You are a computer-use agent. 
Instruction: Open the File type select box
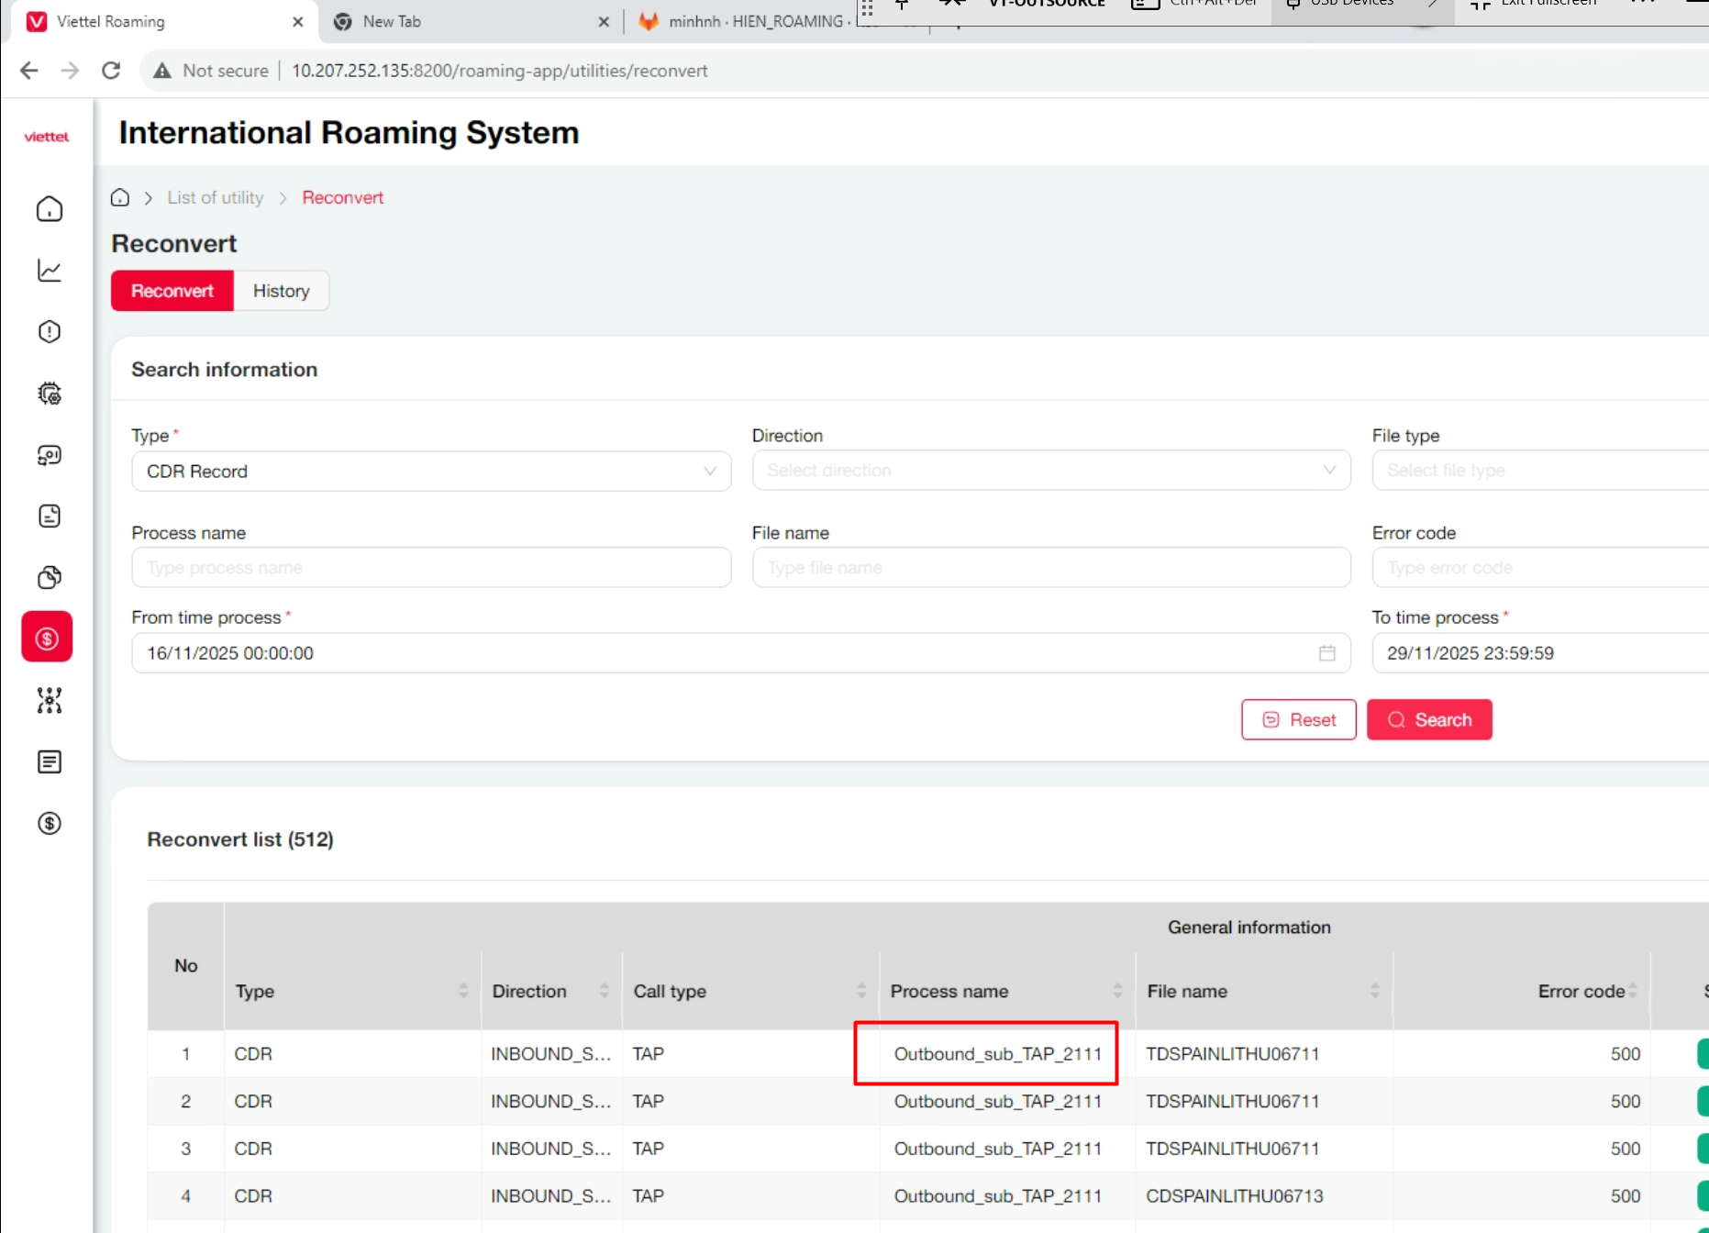click(x=1539, y=471)
